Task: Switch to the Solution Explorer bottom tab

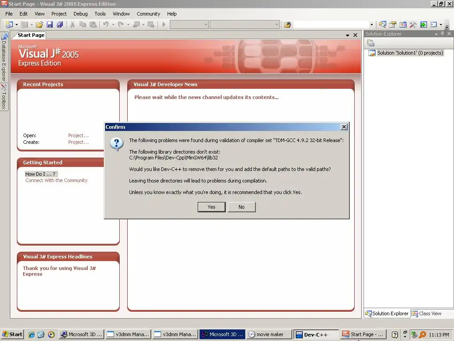Action: [x=387, y=313]
